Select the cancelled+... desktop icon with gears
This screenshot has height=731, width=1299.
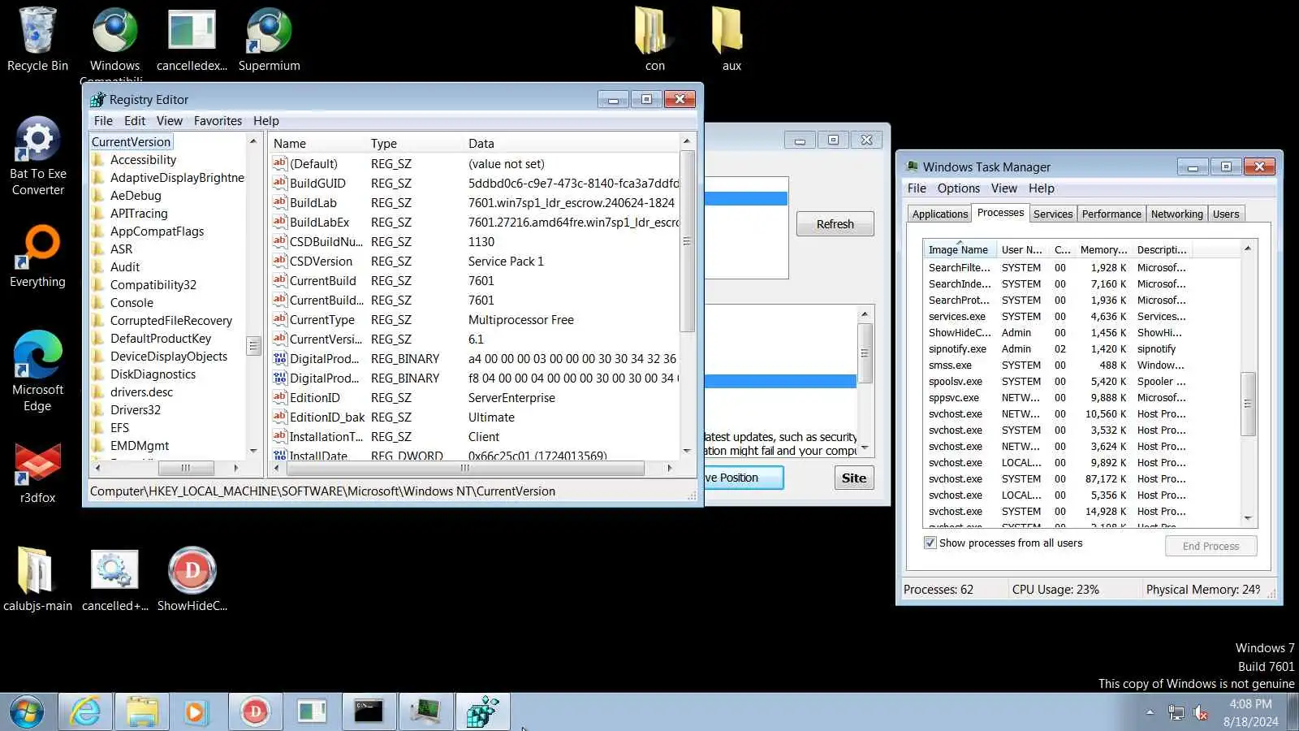pyautogui.click(x=115, y=579)
